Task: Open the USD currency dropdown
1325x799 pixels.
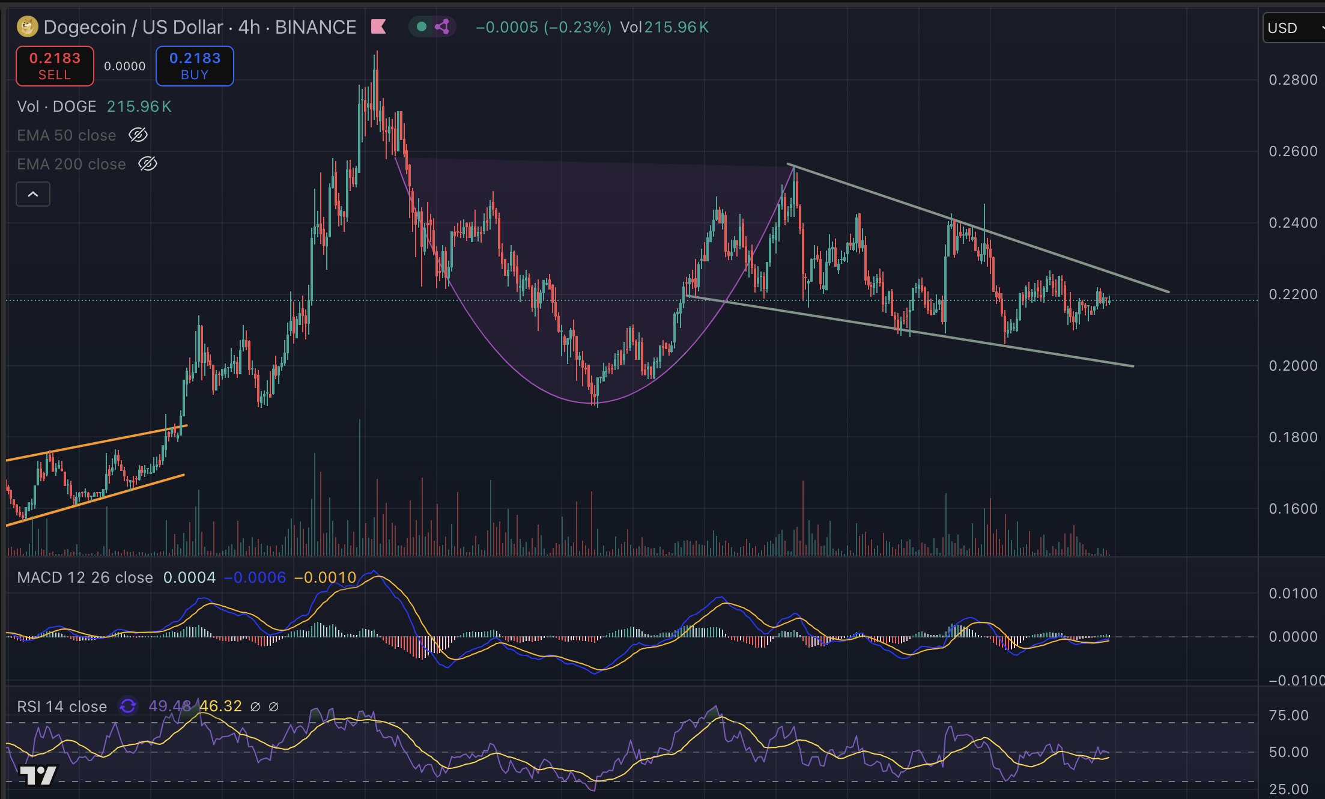Action: (1293, 28)
